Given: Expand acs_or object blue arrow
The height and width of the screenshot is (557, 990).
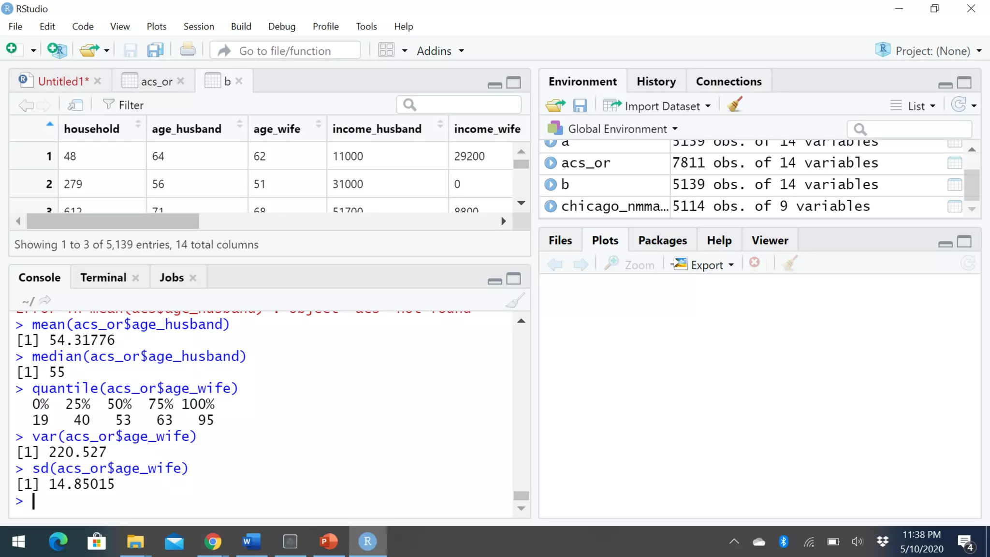Looking at the screenshot, I should (551, 163).
